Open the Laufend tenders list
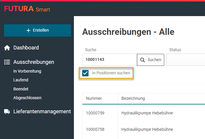Screen dimensions: 205x139 21,80
